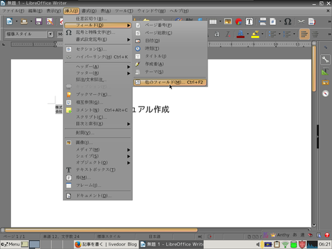Click the Insert Page Break toolbar icon
The image size is (332, 249).
point(262,21)
